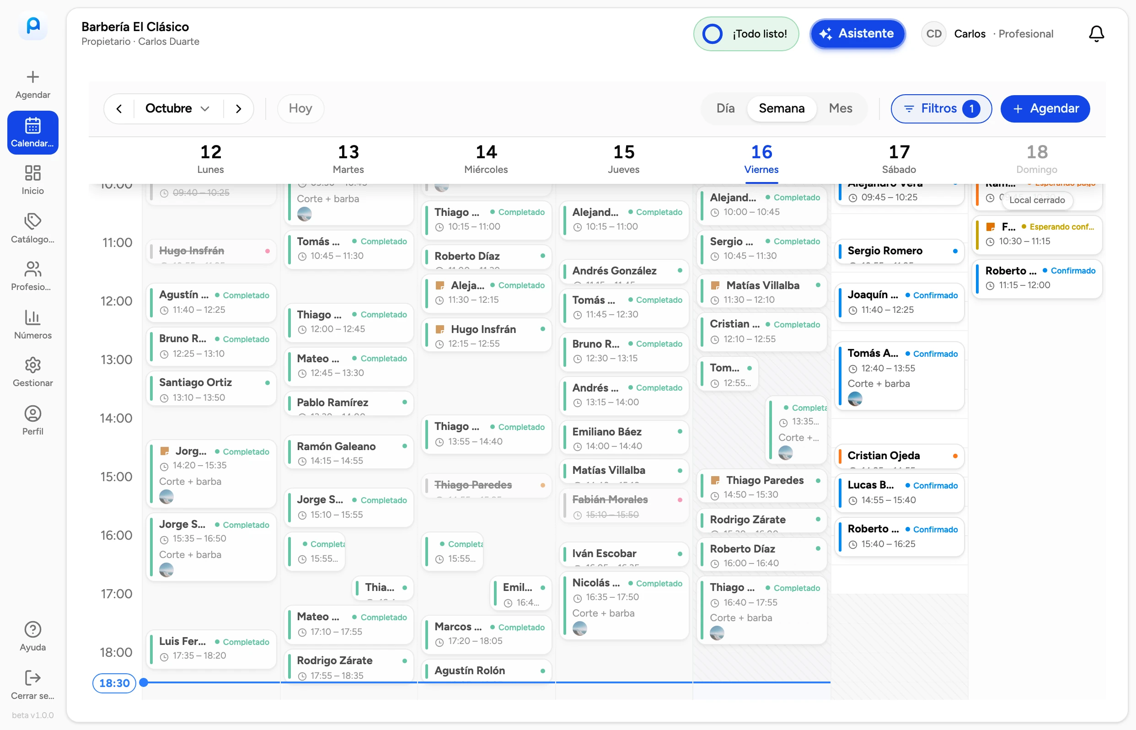Open Joaquín 11:40 confirmed appointment
This screenshot has height=730, width=1136.
click(900, 302)
